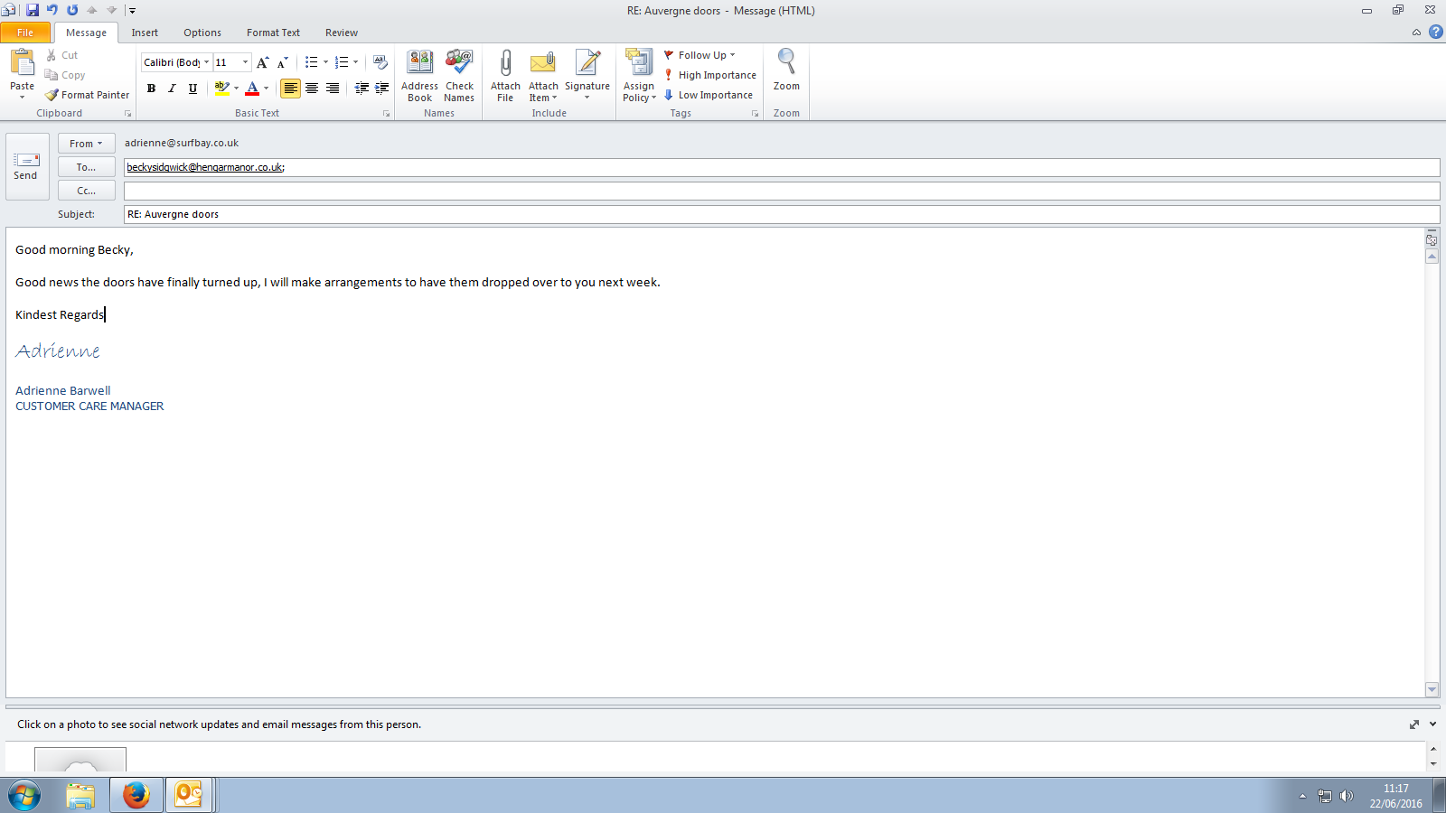Switch to Outlook on the taskbar
Viewport: 1446px width, 813px height.
tap(189, 795)
